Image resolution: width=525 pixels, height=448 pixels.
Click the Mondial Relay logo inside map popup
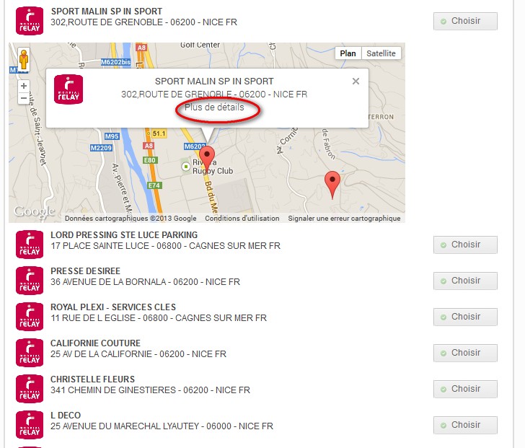(69, 89)
